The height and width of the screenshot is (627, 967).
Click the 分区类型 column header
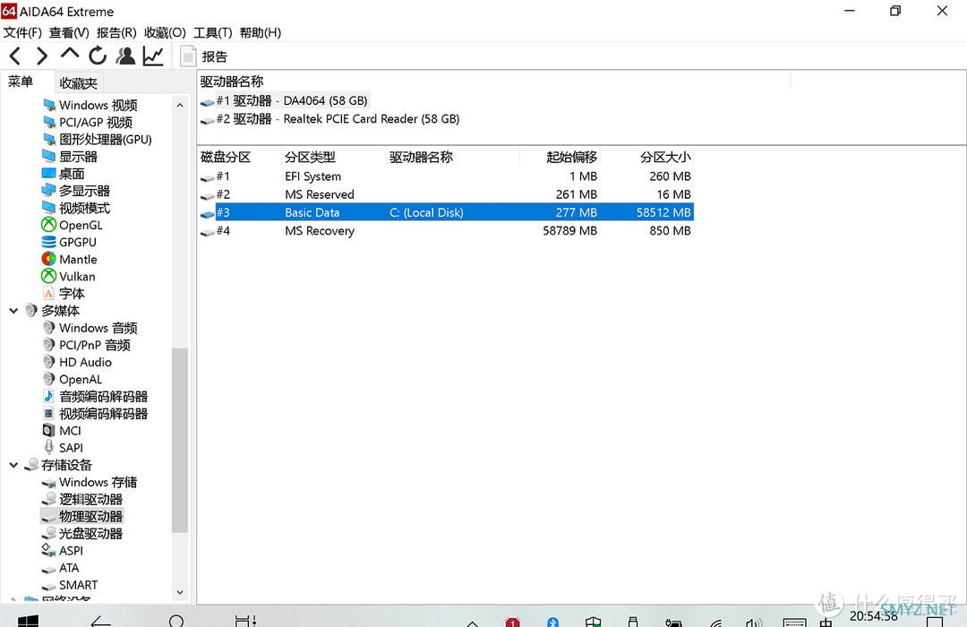[334, 157]
